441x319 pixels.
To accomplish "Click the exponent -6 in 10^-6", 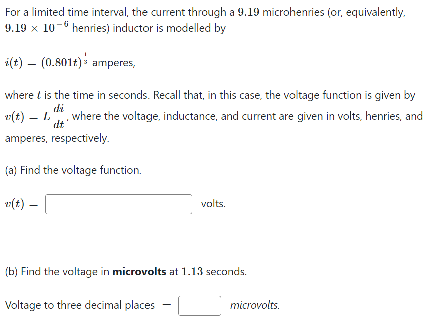I will click(62, 24).
